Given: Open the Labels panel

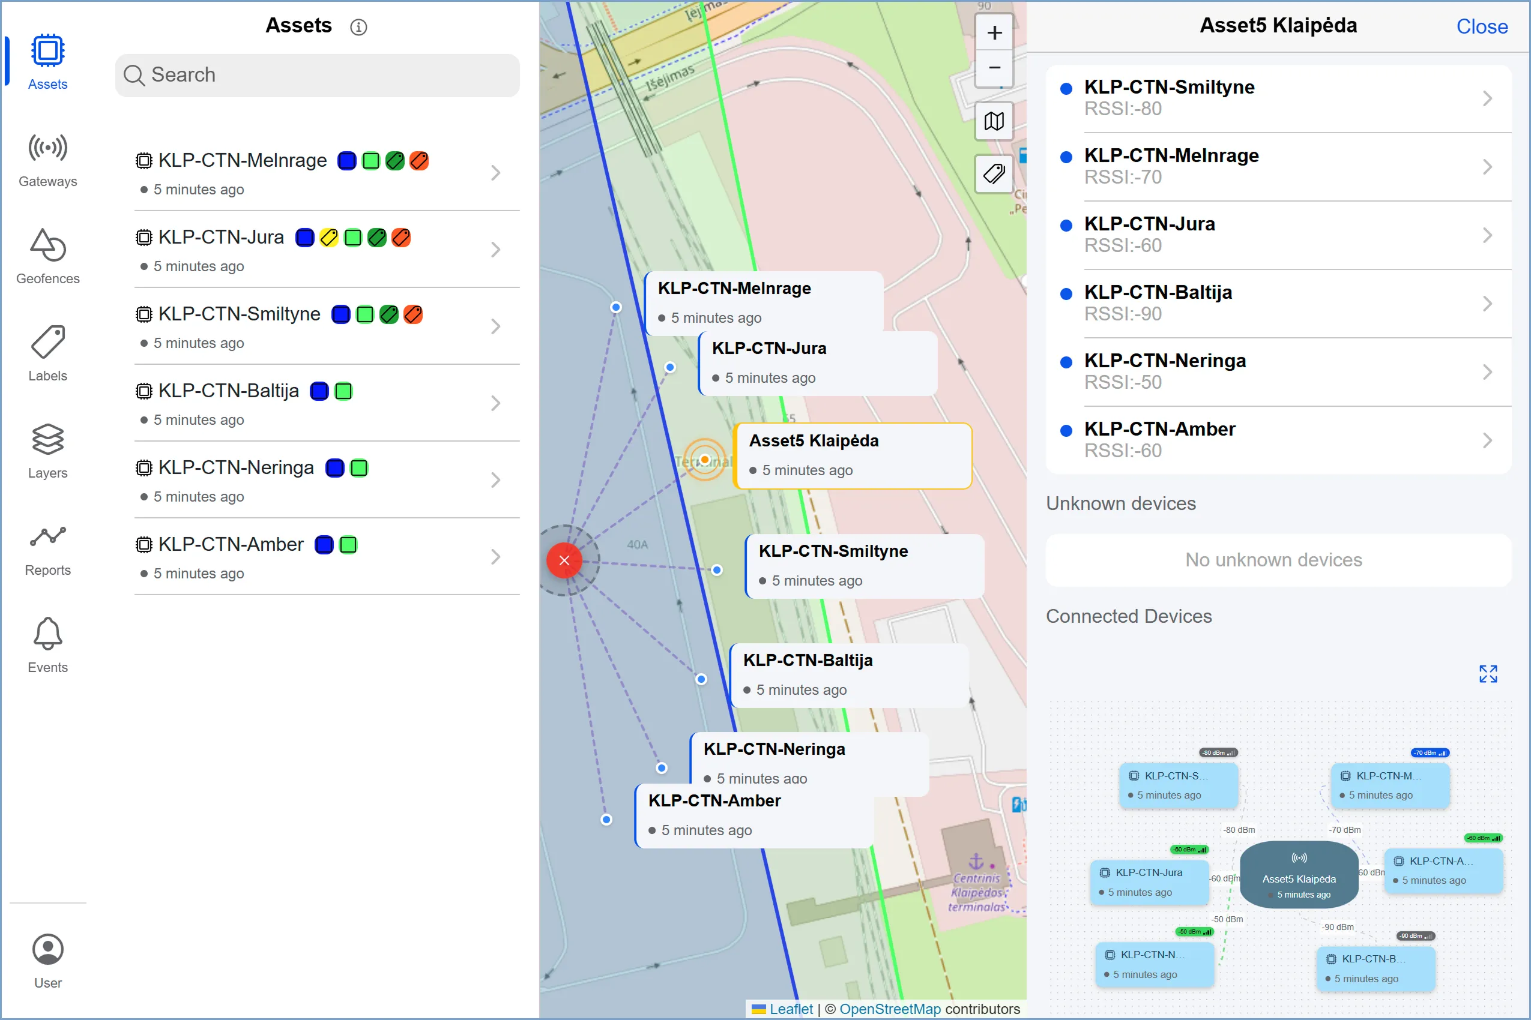Looking at the screenshot, I should pyautogui.click(x=47, y=353).
